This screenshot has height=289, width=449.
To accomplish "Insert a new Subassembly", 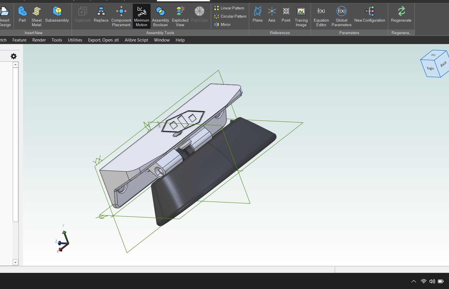I will (x=57, y=14).
